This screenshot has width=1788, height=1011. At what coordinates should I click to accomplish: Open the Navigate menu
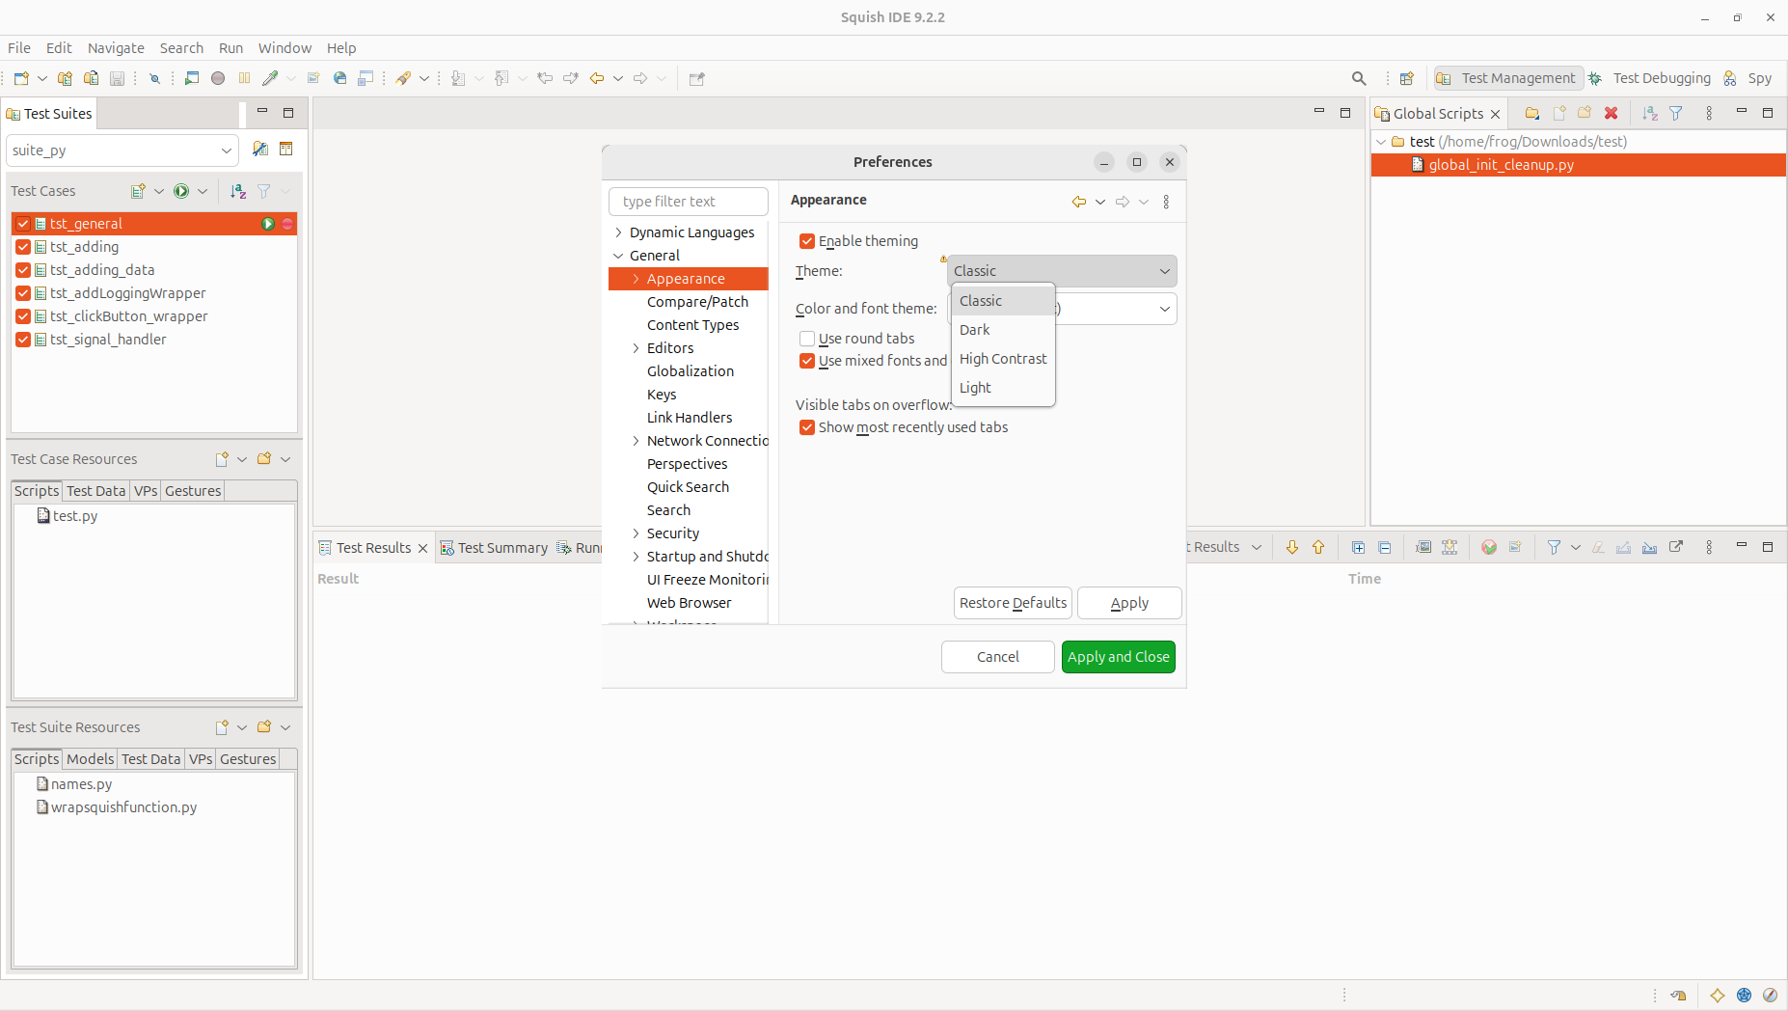point(116,48)
